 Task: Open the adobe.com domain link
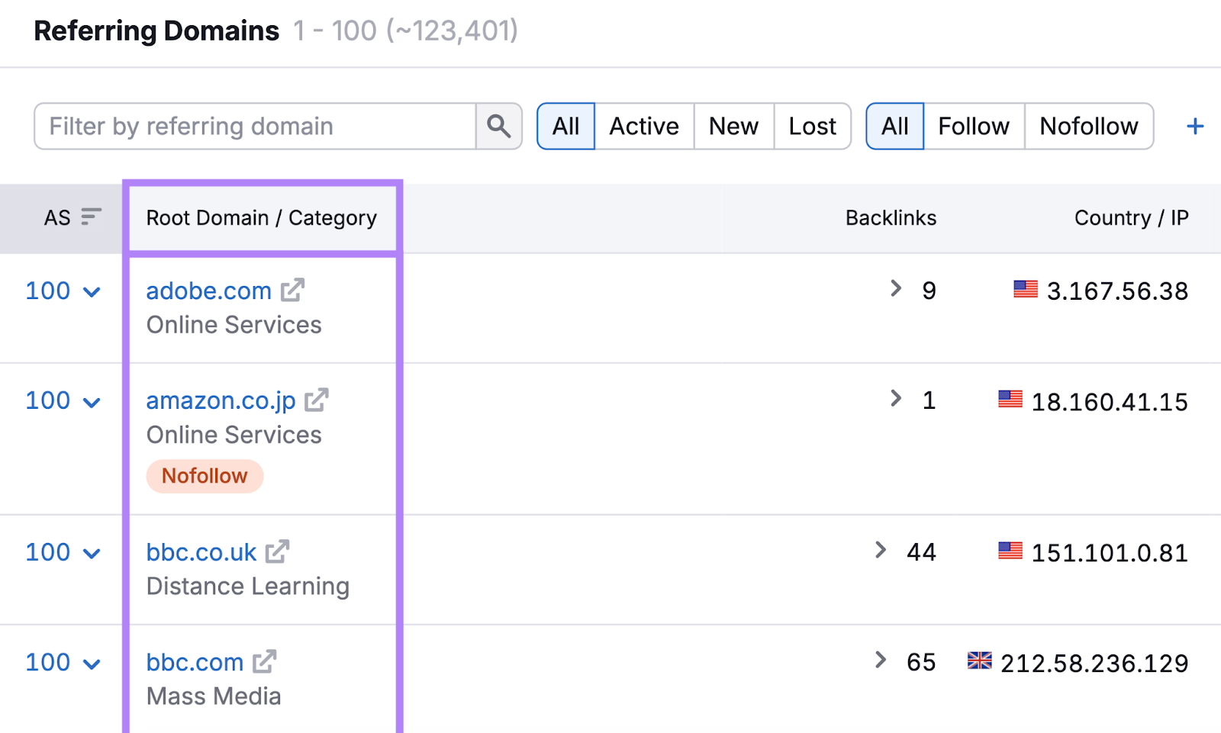208,291
